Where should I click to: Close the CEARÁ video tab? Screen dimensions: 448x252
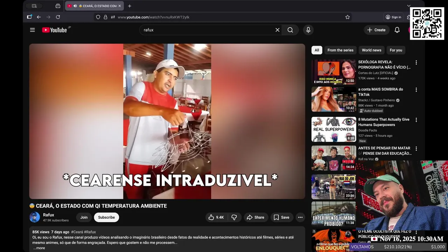[120, 6]
